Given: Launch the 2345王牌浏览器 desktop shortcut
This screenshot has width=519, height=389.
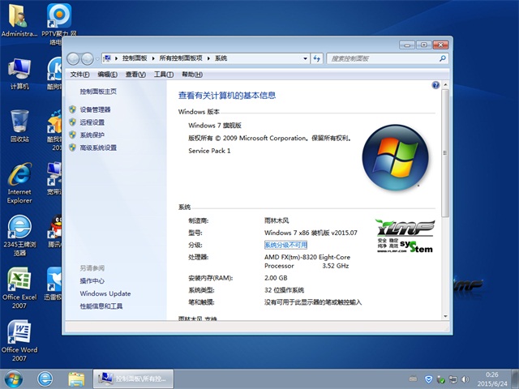Looking at the screenshot, I should [x=19, y=236].
